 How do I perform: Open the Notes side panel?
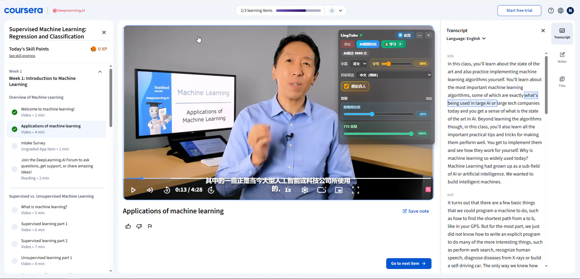(562, 57)
